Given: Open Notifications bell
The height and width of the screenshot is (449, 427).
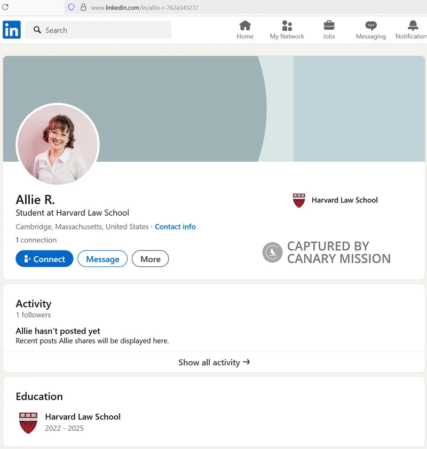Looking at the screenshot, I should [x=412, y=30].
